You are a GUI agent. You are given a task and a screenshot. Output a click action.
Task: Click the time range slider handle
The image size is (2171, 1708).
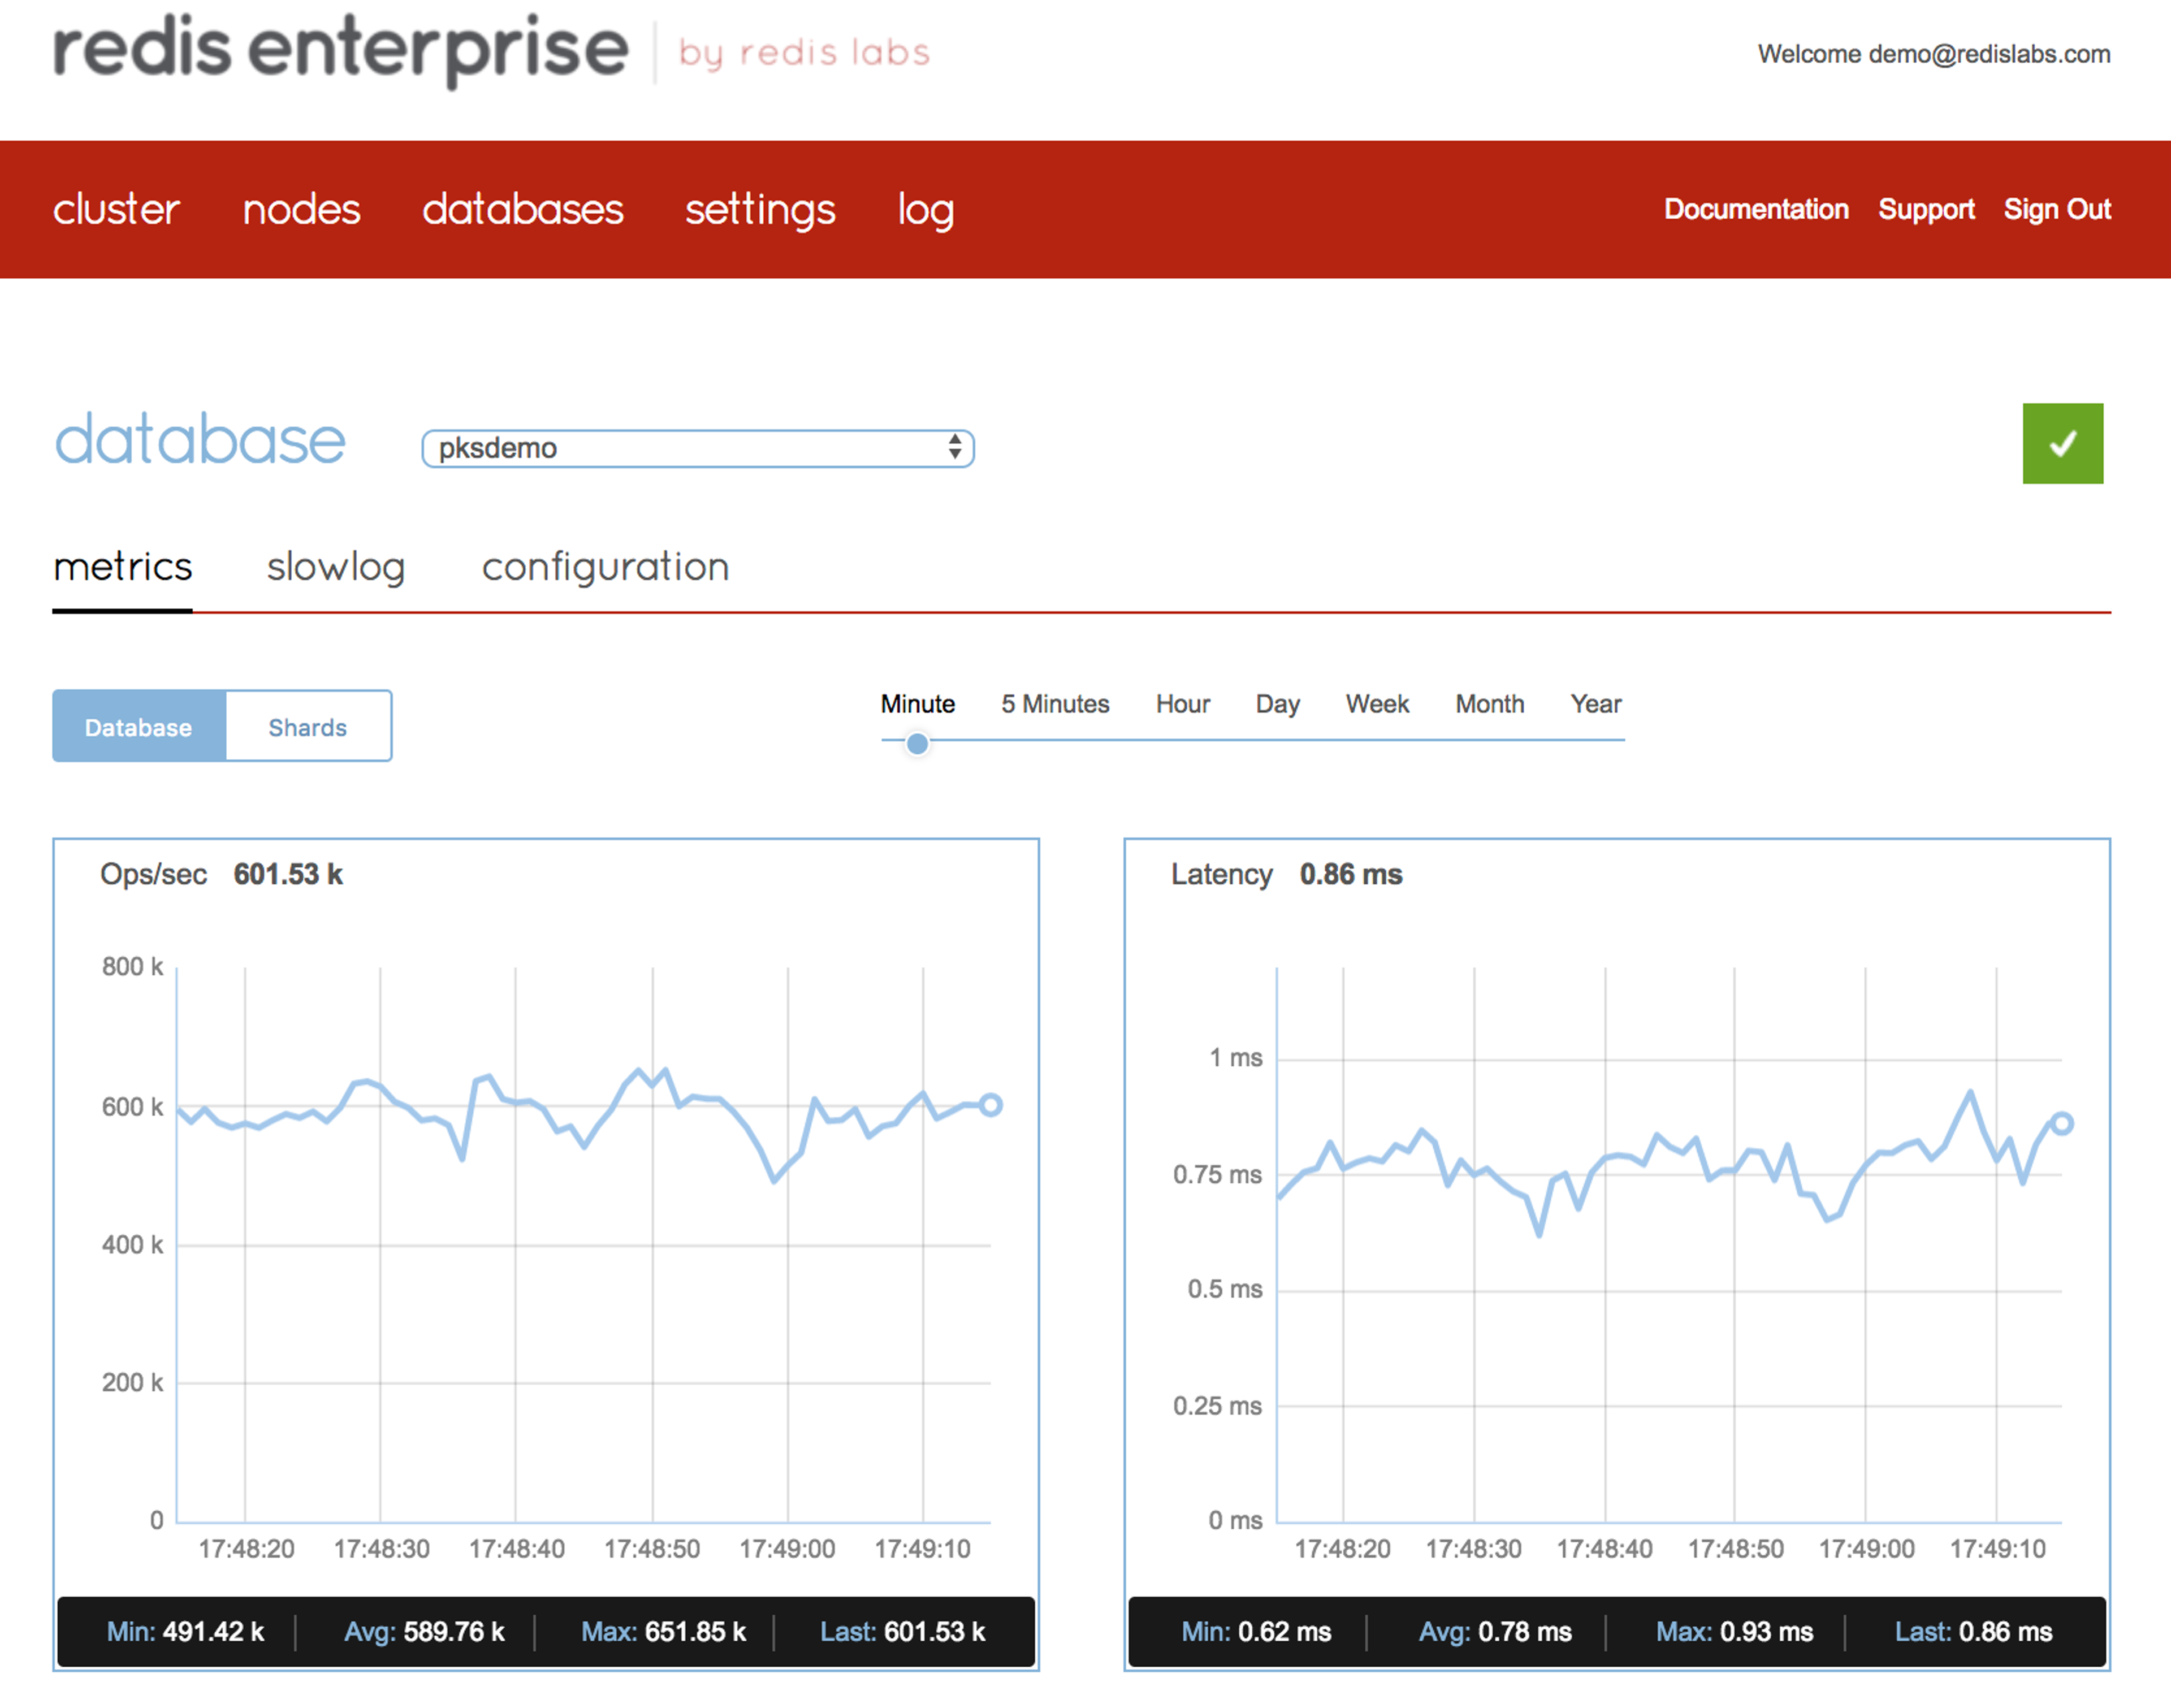point(917,743)
